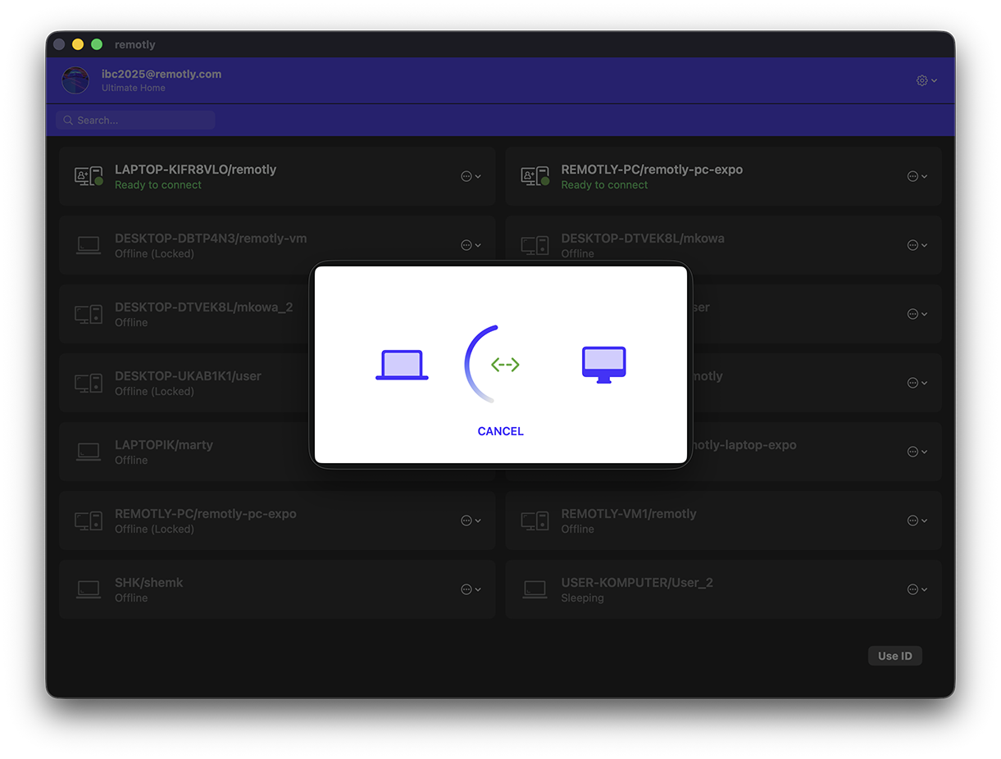Click the purple laptop icon in the connecting dialog
Screen dimensions: 1001x759
pos(402,365)
